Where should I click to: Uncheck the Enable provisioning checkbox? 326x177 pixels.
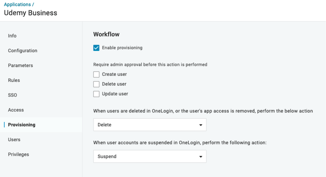click(x=96, y=48)
